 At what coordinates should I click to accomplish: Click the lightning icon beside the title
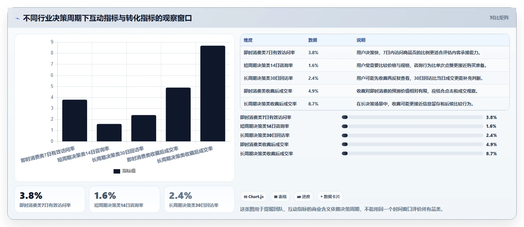[x=17, y=18]
